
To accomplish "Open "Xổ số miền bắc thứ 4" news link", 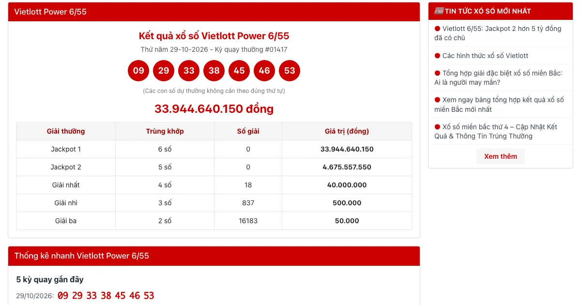I will [x=496, y=131].
